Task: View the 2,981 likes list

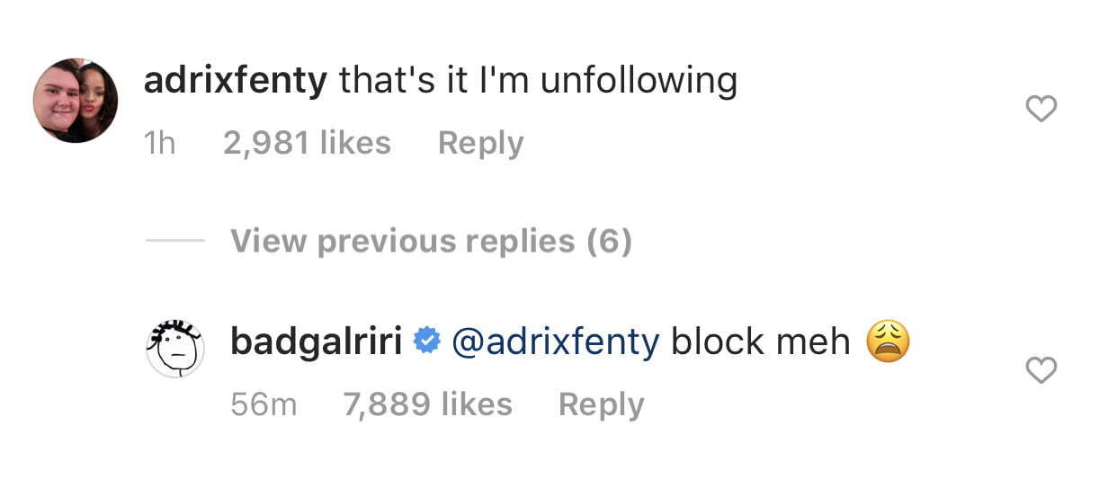Action: [x=307, y=144]
